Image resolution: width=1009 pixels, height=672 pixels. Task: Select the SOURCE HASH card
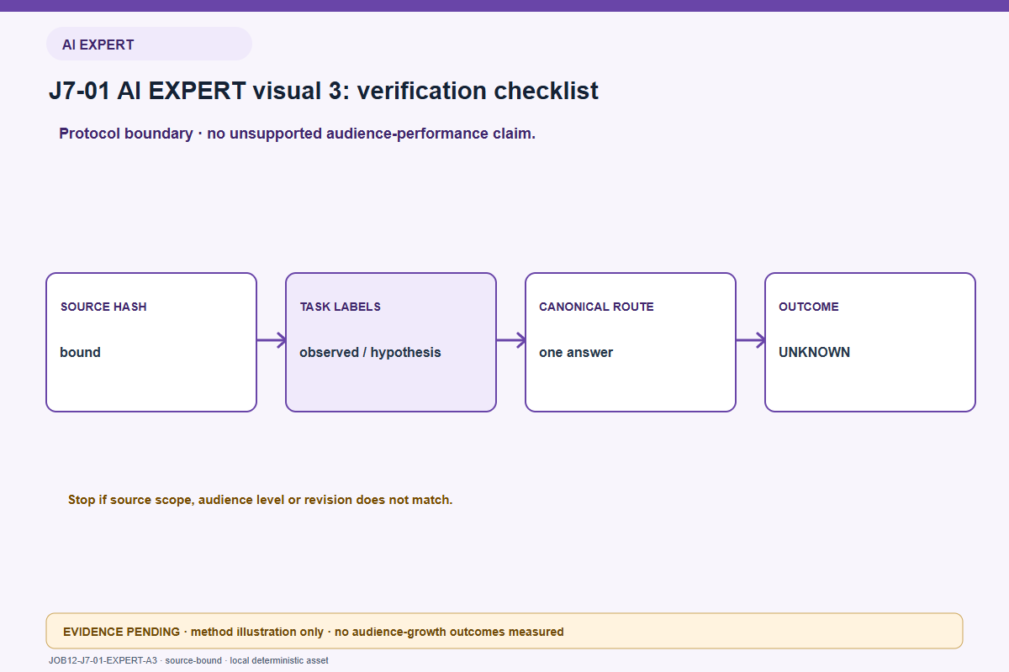click(x=151, y=342)
